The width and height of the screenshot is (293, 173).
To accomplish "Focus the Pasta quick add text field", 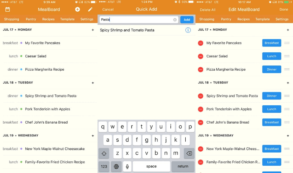I will pos(139,20).
